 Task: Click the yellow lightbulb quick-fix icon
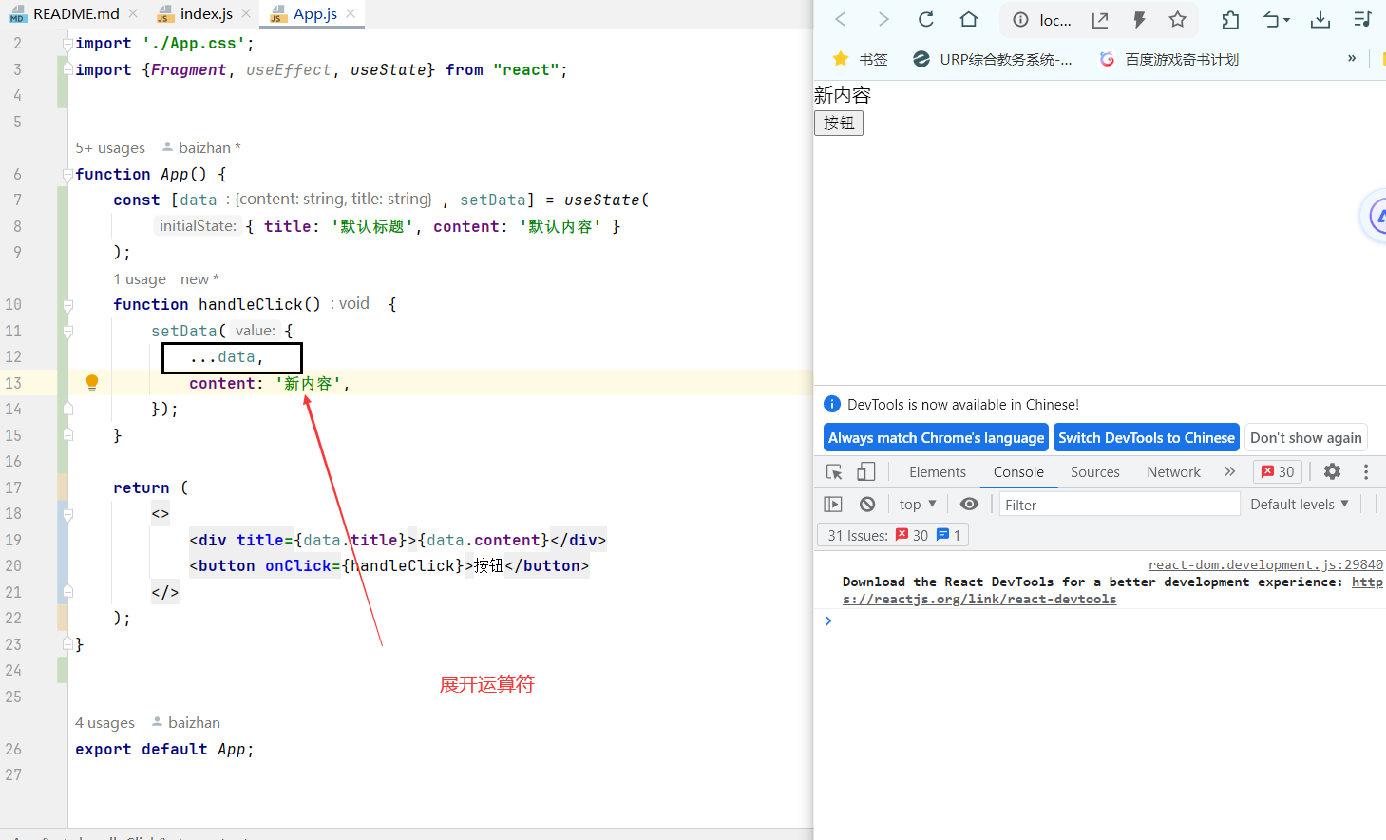tap(92, 383)
